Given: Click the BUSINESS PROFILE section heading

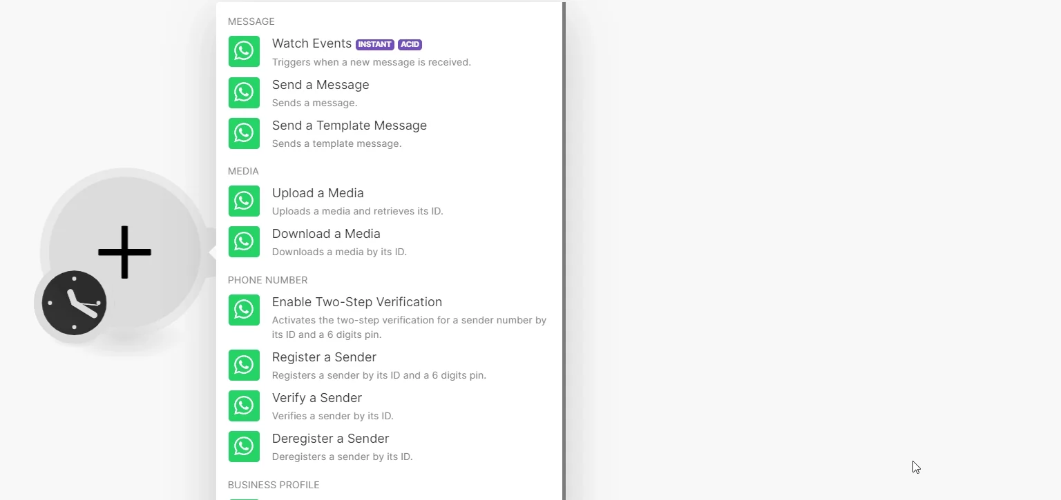Looking at the screenshot, I should 274,485.
